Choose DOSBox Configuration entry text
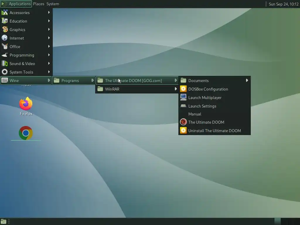The image size is (300, 225). tap(208, 89)
